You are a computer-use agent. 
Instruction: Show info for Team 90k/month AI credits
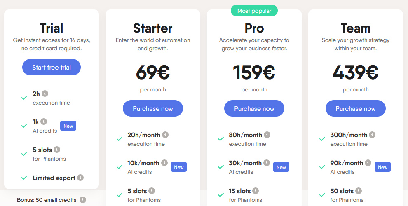[368, 163]
